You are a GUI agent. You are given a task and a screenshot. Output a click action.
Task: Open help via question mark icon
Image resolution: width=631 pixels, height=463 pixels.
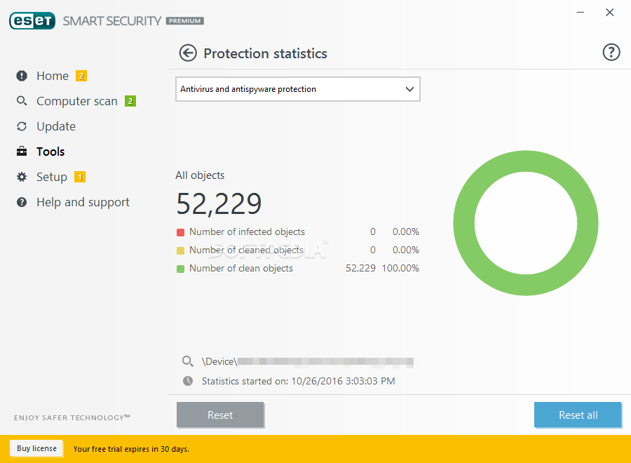611,53
